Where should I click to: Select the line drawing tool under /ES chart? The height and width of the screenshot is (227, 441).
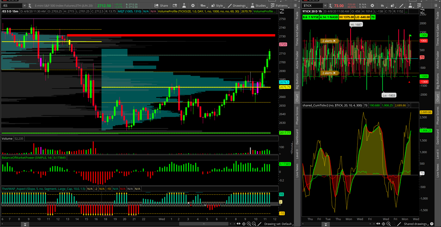(x=259, y=224)
